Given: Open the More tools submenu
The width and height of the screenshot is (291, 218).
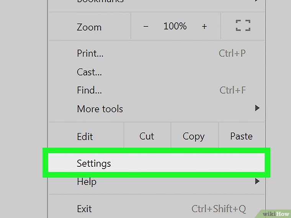Looking at the screenshot, I should (x=100, y=109).
